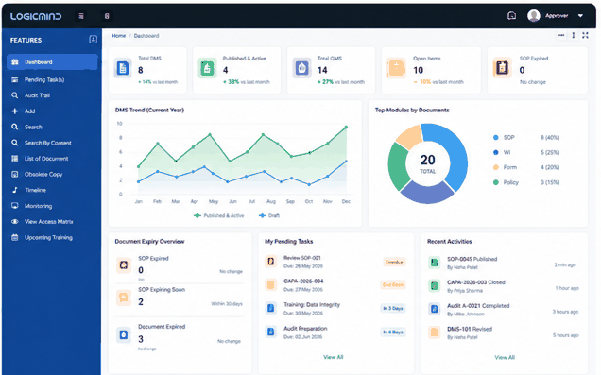Screen dimensions: 601x375
Task: Toggle Published & Active chart legend
Action: (219, 215)
